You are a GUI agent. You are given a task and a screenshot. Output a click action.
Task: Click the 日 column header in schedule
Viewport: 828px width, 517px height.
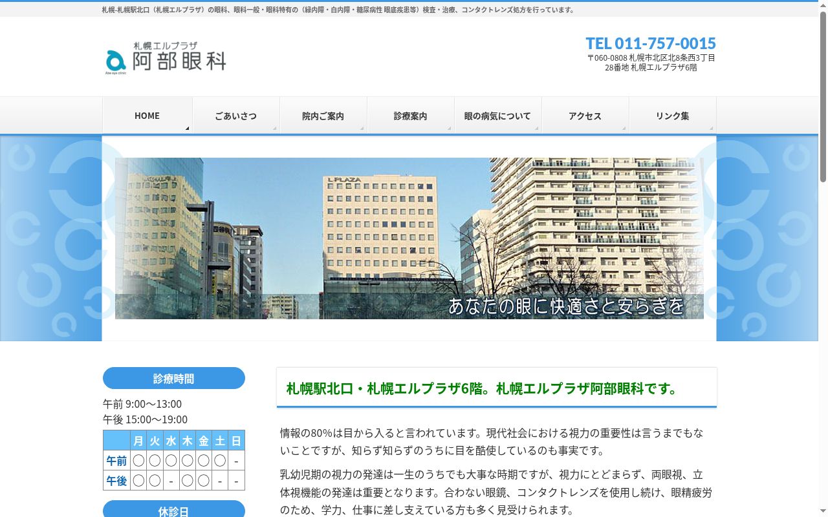(236, 441)
